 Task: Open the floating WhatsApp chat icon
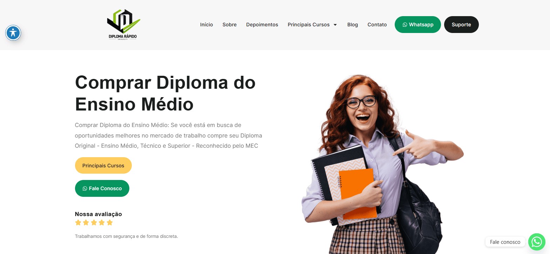[x=537, y=242]
